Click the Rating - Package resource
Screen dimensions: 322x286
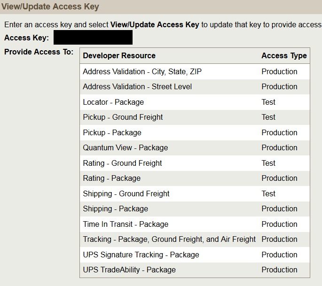coord(111,178)
